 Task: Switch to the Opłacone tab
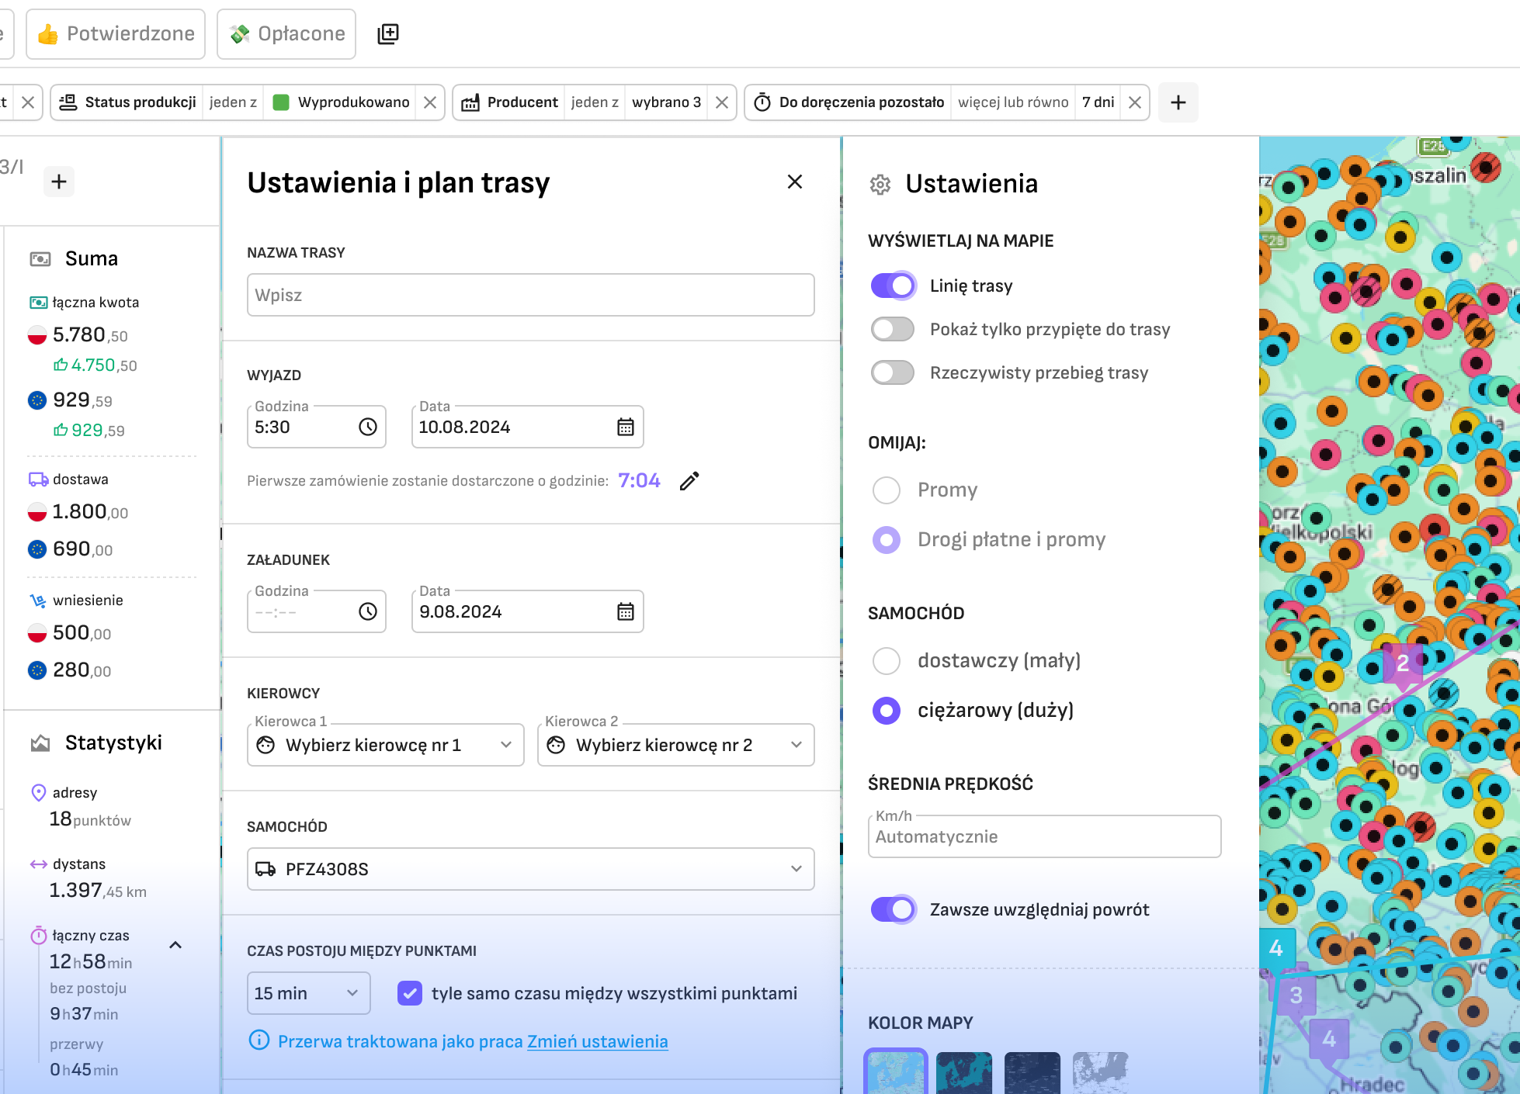pos(286,34)
